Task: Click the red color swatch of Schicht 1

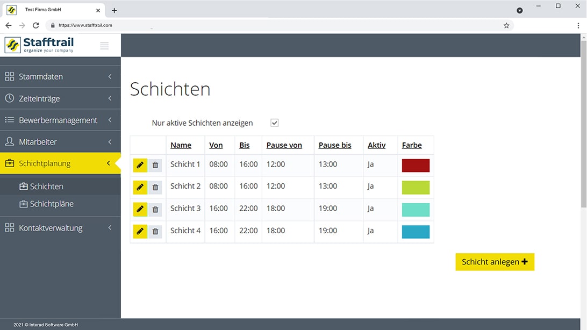Action: 416,166
